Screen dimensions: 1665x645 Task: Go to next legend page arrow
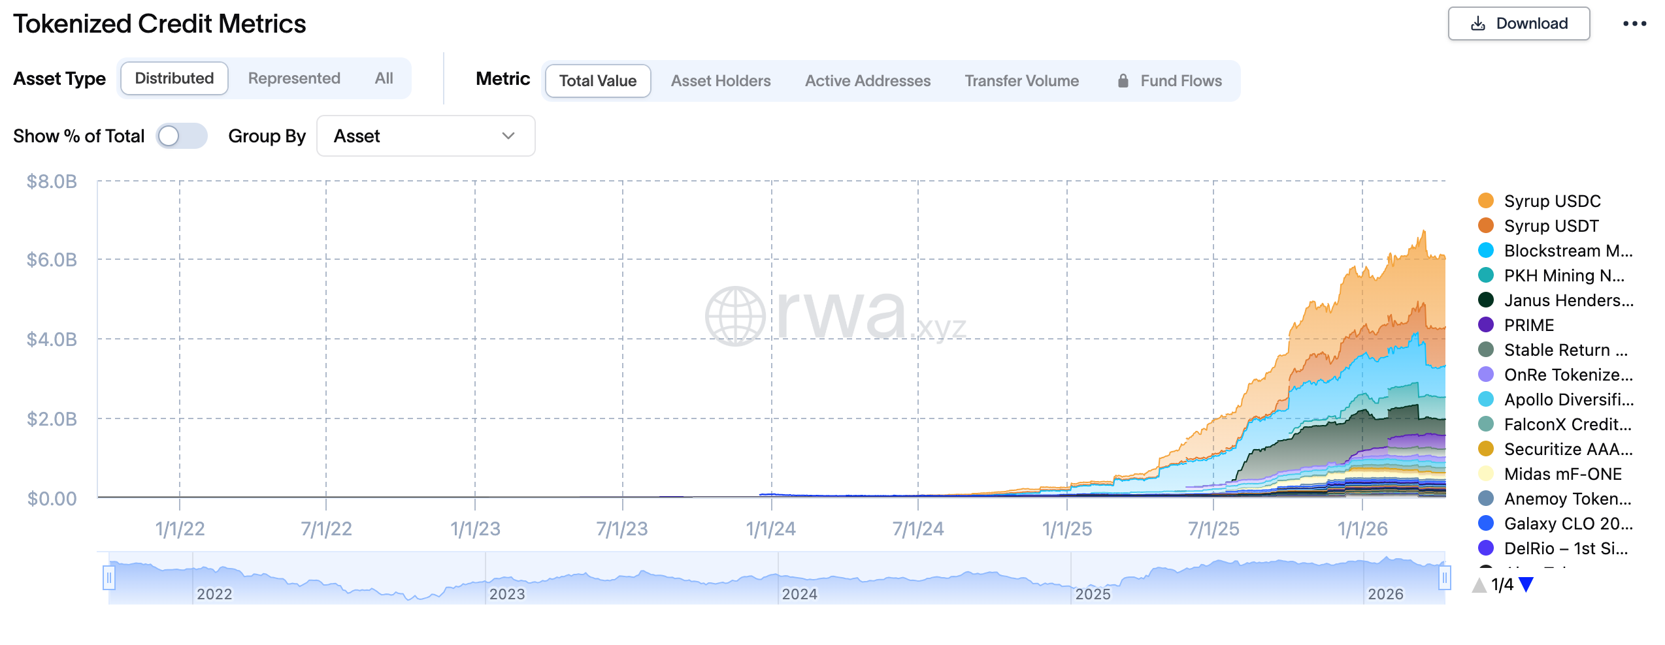(1526, 584)
